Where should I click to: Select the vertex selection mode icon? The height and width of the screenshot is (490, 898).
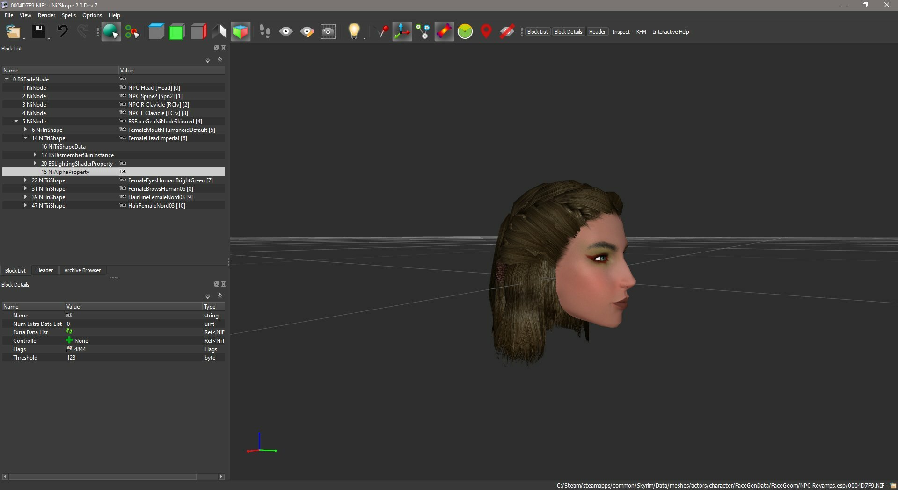pyautogui.click(x=132, y=32)
